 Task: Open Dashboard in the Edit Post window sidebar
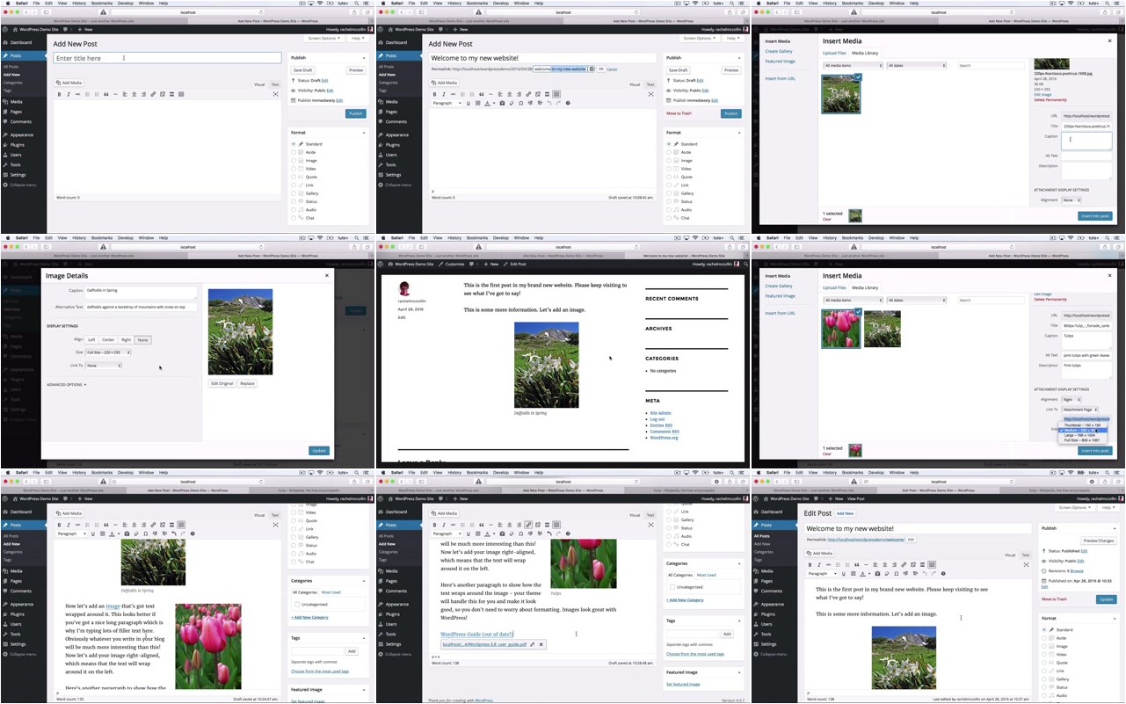point(772,512)
